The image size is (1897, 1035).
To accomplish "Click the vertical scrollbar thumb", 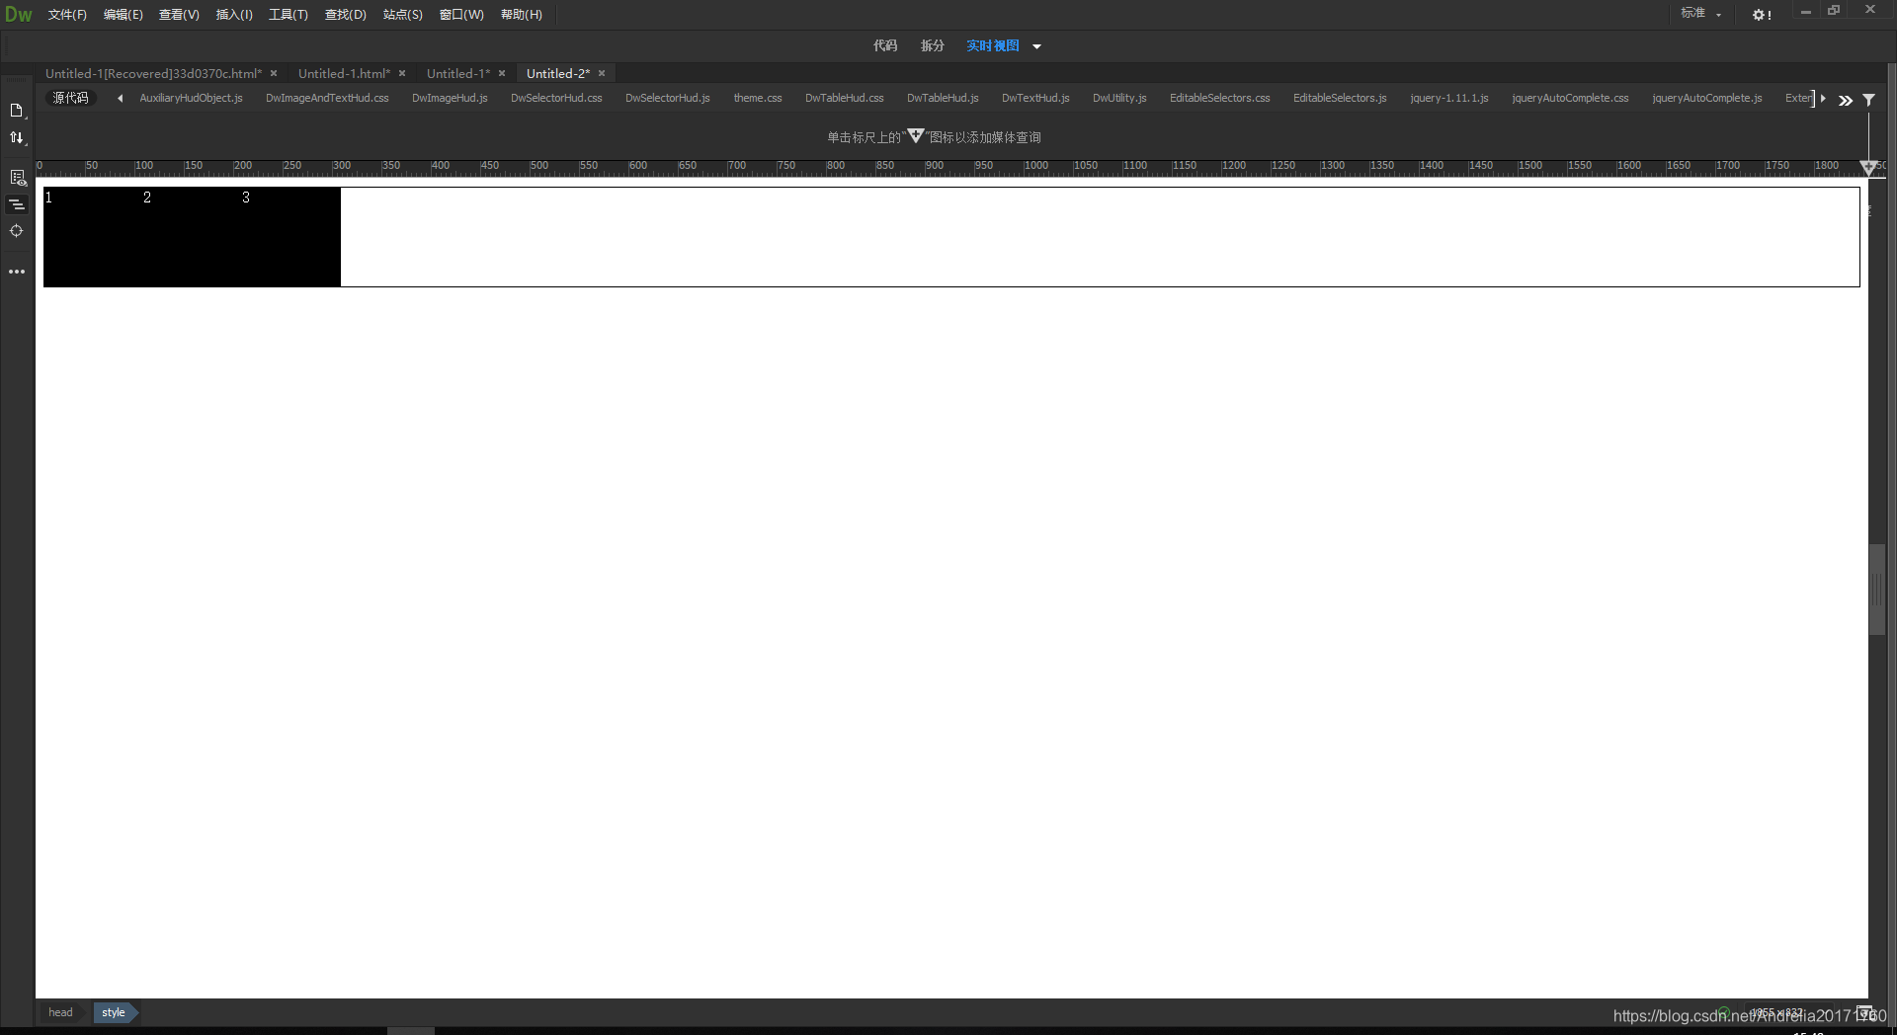I will (1877, 589).
